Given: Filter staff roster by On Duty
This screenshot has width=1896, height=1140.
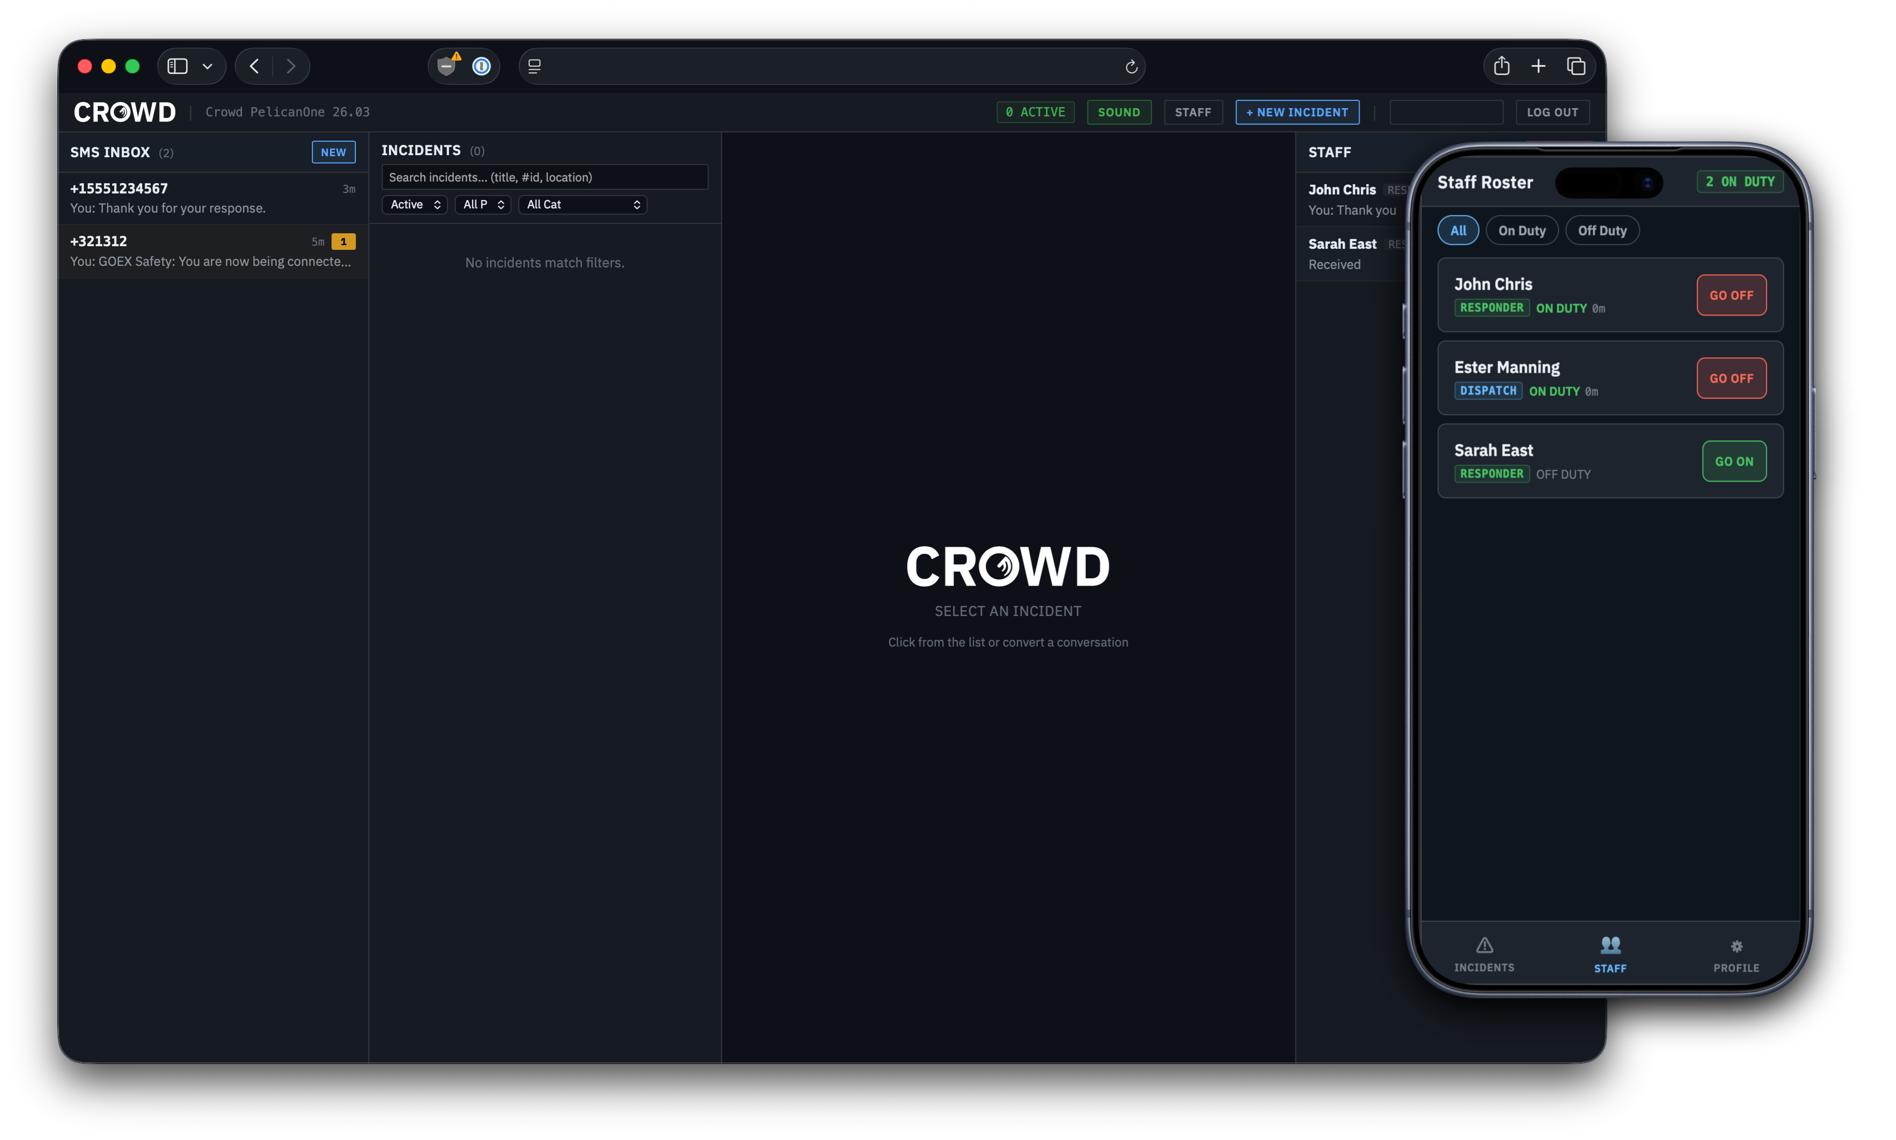Looking at the screenshot, I should (1521, 230).
